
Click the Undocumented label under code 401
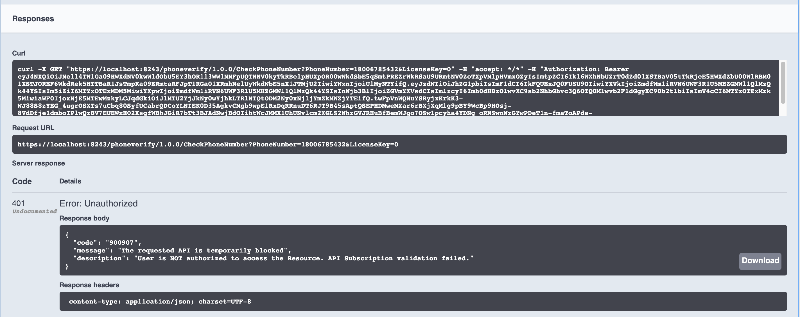point(34,211)
